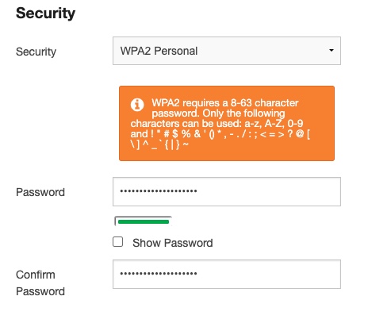Select the WPA2 Personal text in combo box
The width and height of the screenshot is (391, 323).
click(x=159, y=51)
